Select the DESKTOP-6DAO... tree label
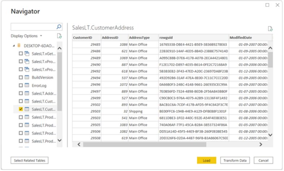The width and height of the screenshot is (284, 171). click(x=39, y=46)
